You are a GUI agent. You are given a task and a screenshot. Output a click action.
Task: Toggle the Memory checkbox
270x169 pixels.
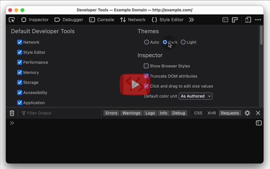click(x=20, y=73)
